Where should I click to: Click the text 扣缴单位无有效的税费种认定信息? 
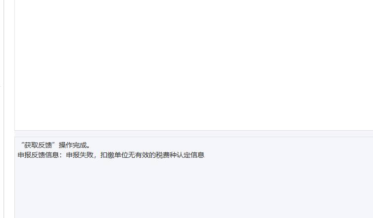click(152, 155)
